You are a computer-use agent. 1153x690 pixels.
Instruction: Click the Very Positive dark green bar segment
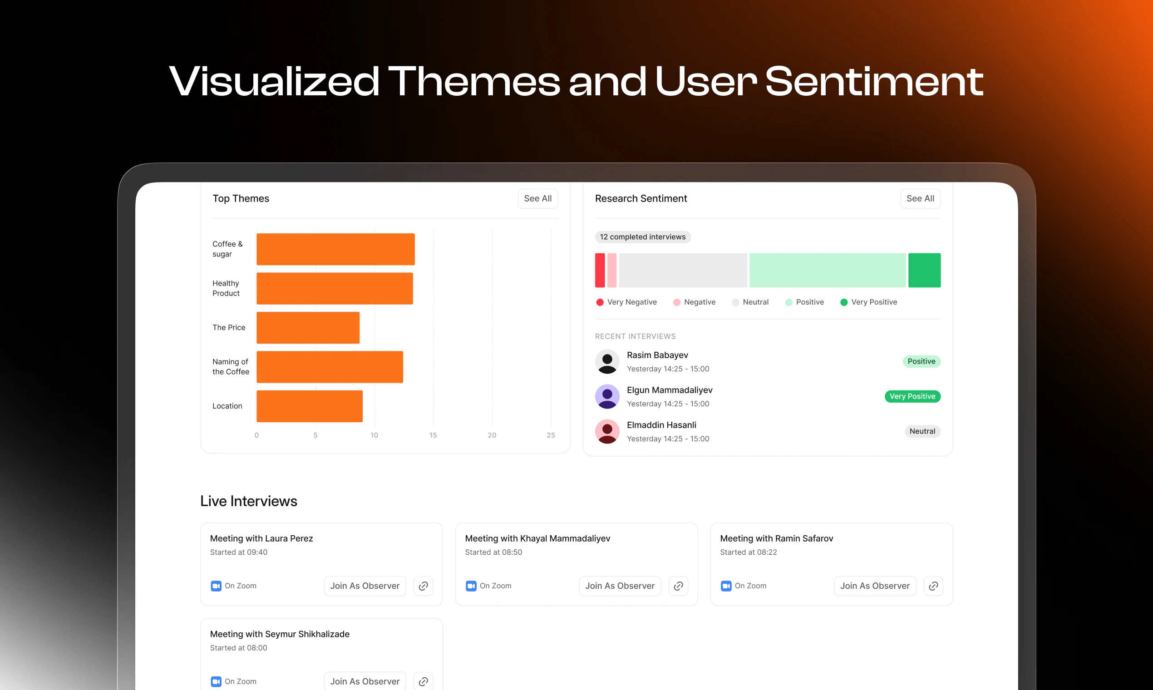click(x=924, y=270)
